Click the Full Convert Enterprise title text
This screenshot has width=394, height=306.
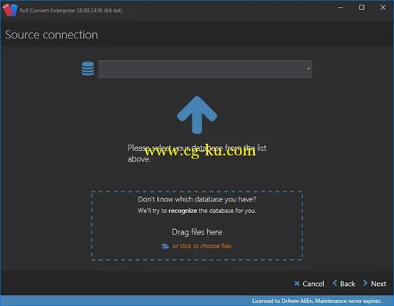tap(71, 11)
